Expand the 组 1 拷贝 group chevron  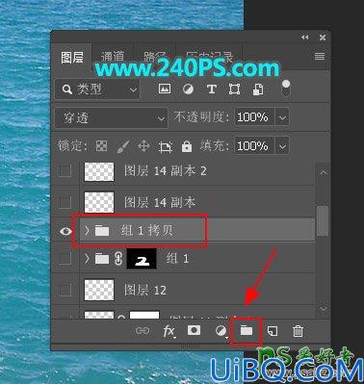click(87, 230)
